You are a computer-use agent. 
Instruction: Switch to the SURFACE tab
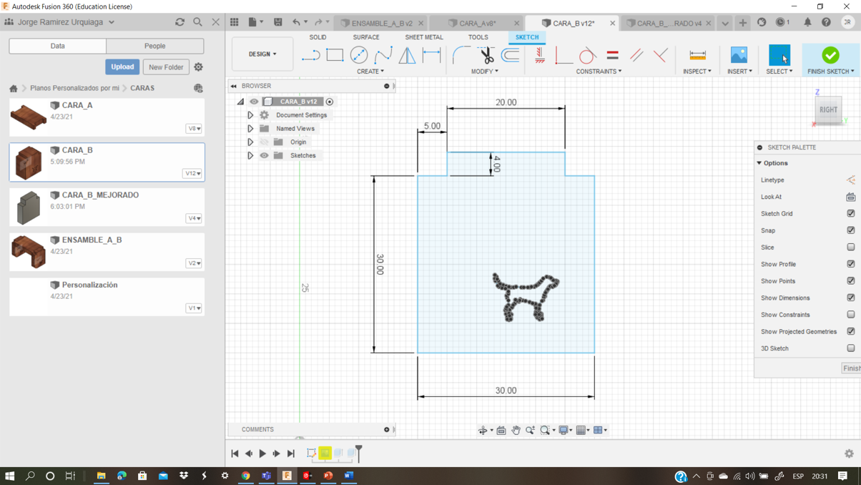click(x=366, y=37)
